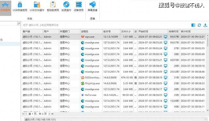Click monitor icon for 08:58:45 row
The image size is (209, 121).
(x=166, y=66)
